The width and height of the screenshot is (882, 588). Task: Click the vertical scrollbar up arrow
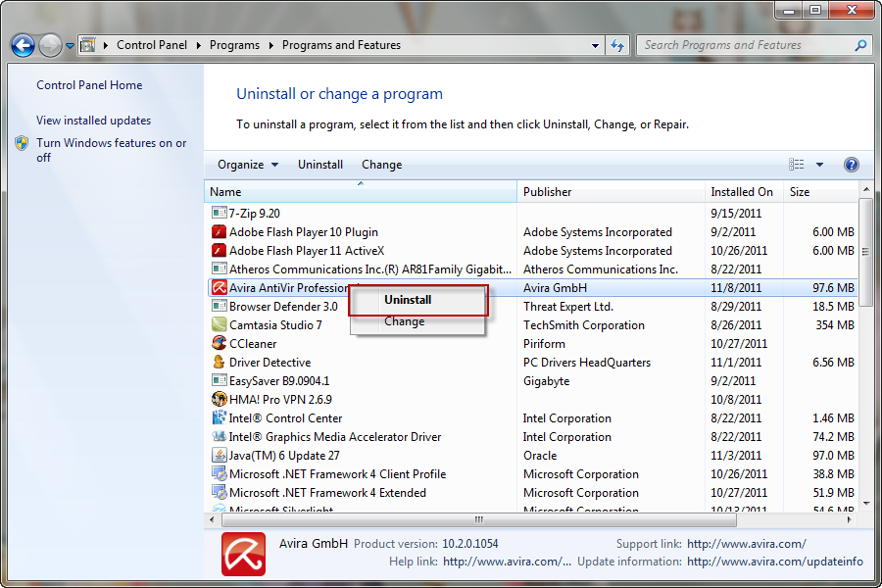pyautogui.click(x=865, y=189)
